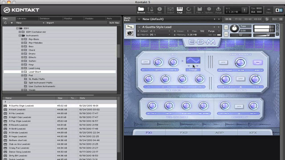
Task: Click the instrument Purge button
Action: (211, 31)
